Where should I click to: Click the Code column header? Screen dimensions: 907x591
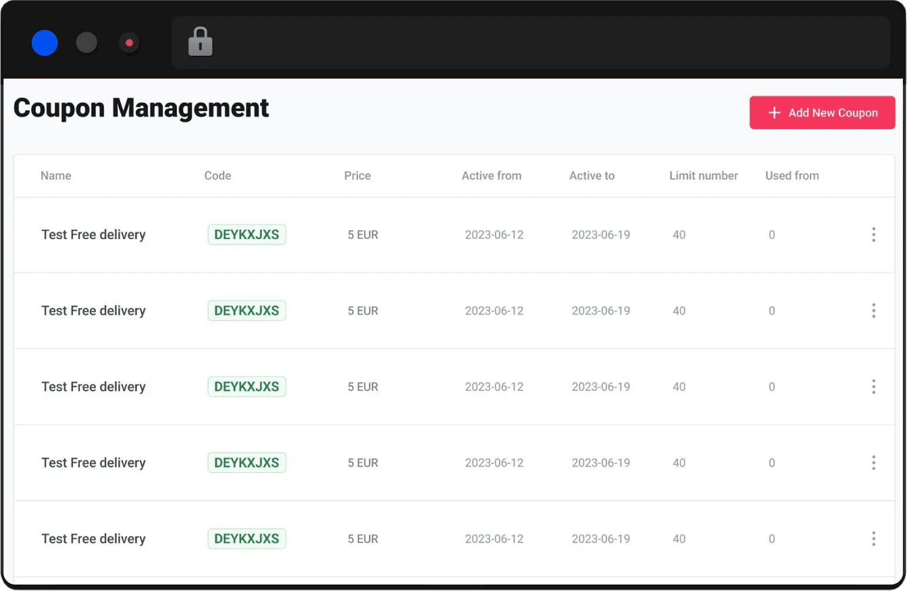click(218, 176)
